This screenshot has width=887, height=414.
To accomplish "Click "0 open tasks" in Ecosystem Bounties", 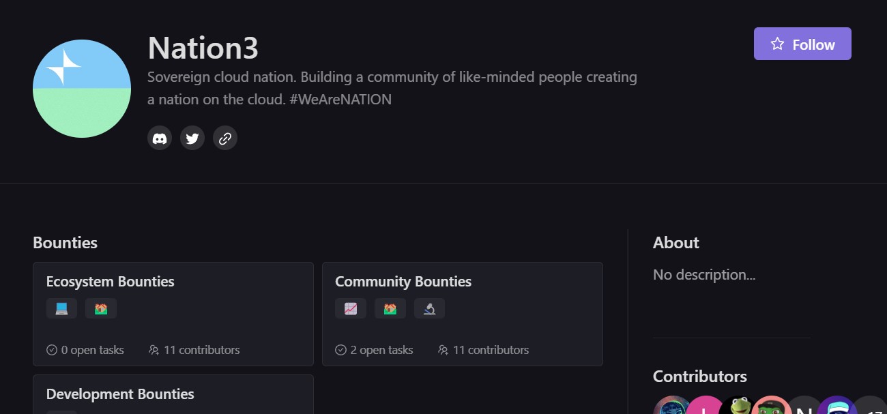I will pos(85,350).
